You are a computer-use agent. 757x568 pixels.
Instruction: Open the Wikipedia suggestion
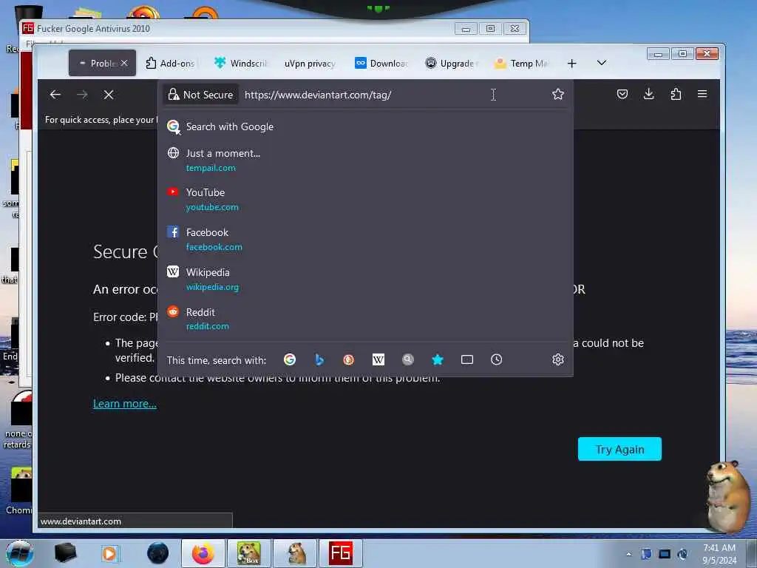(365, 279)
